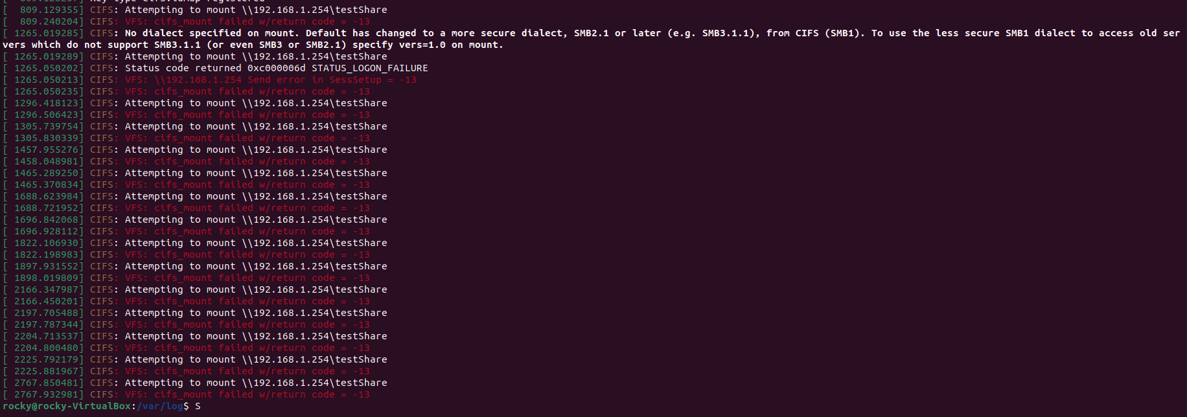Click timestamp 1457.955276 log entry
The width and height of the screenshot is (1187, 417).
point(49,150)
